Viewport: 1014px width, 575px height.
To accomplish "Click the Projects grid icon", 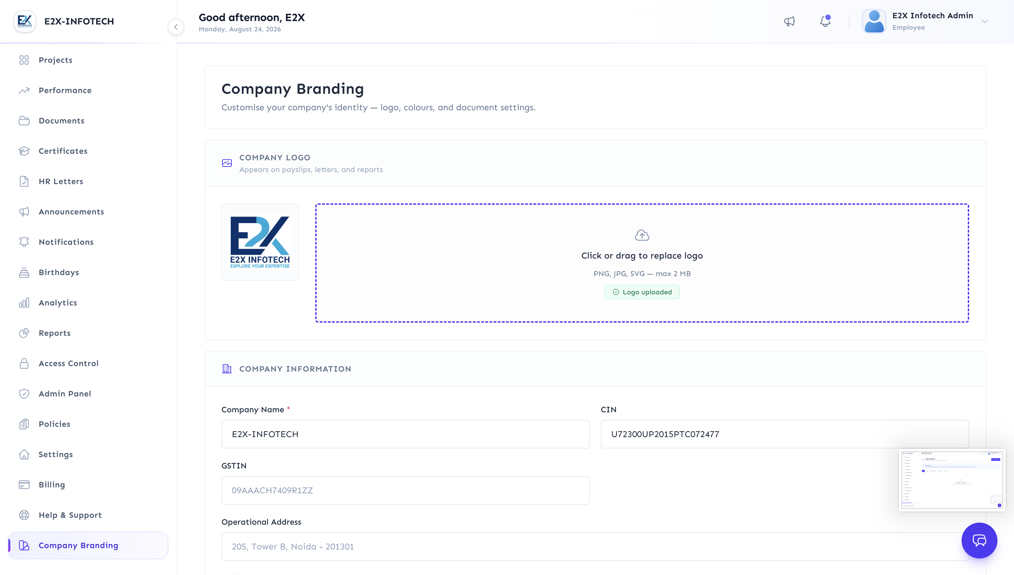I will coord(24,60).
